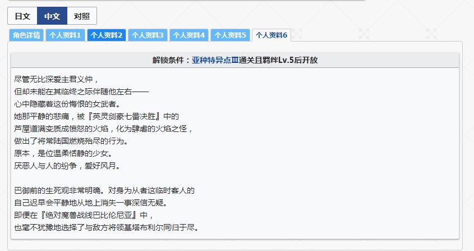Click the text line 尽管无比深爱主君义仲
The height and width of the screenshot is (251, 474).
pyautogui.click(x=57, y=79)
